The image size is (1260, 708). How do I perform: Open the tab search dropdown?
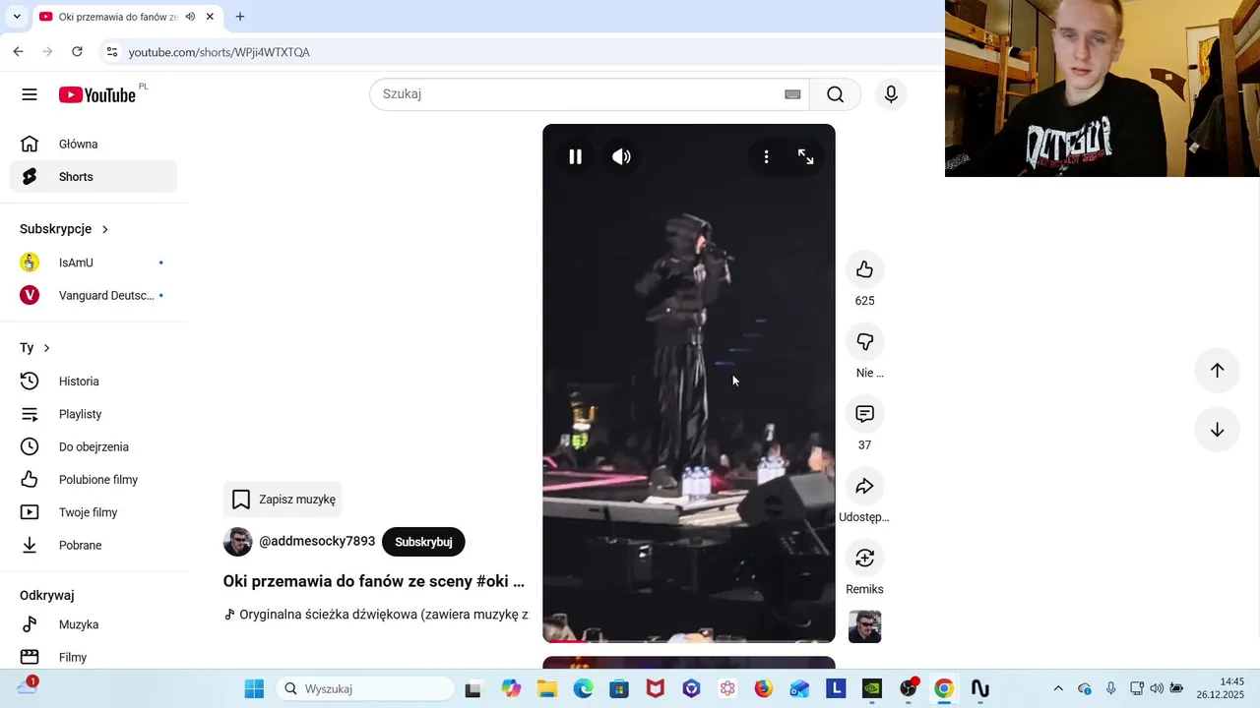(17, 17)
